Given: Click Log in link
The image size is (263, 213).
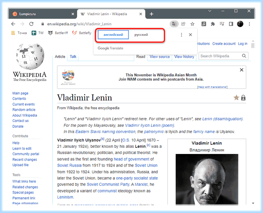Looking at the screenshot, I should click(x=242, y=44).
